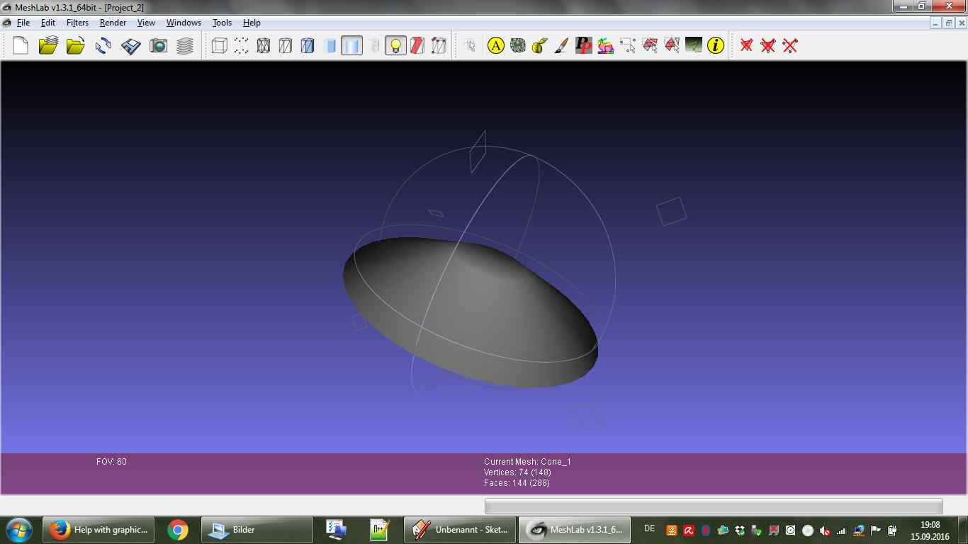Image resolution: width=968 pixels, height=544 pixels.
Task: Open the Edit menu
Action: coord(48,23)
